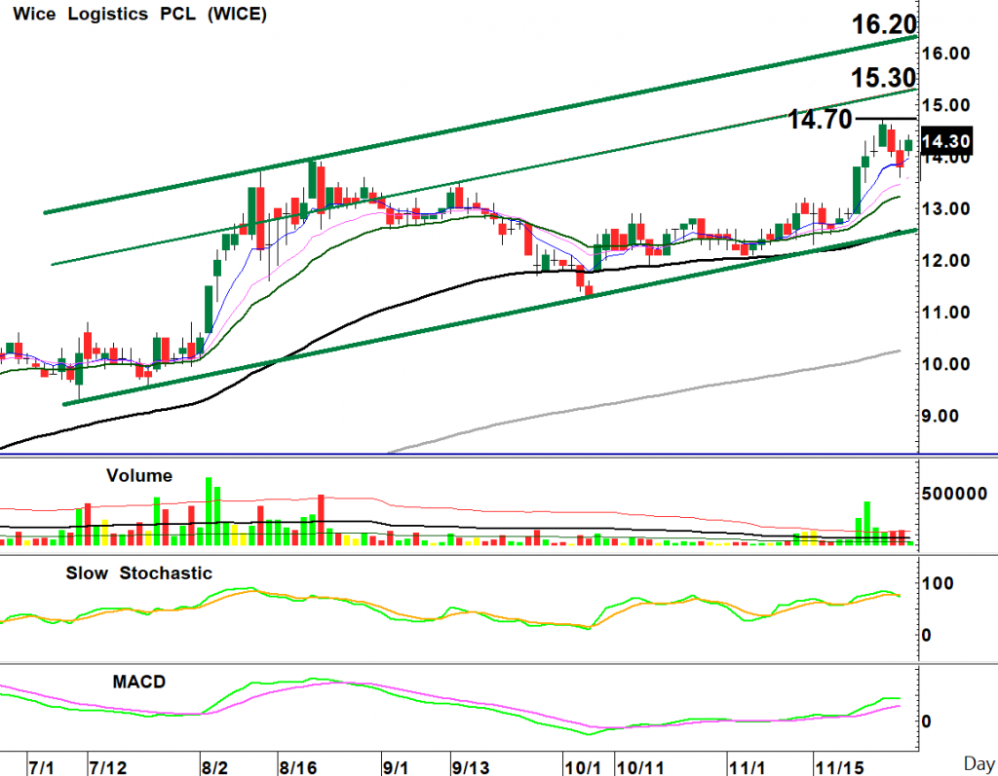Click the 500000 volume axis label
Viewport: 998px width, 776px height.
pos(955,494)
